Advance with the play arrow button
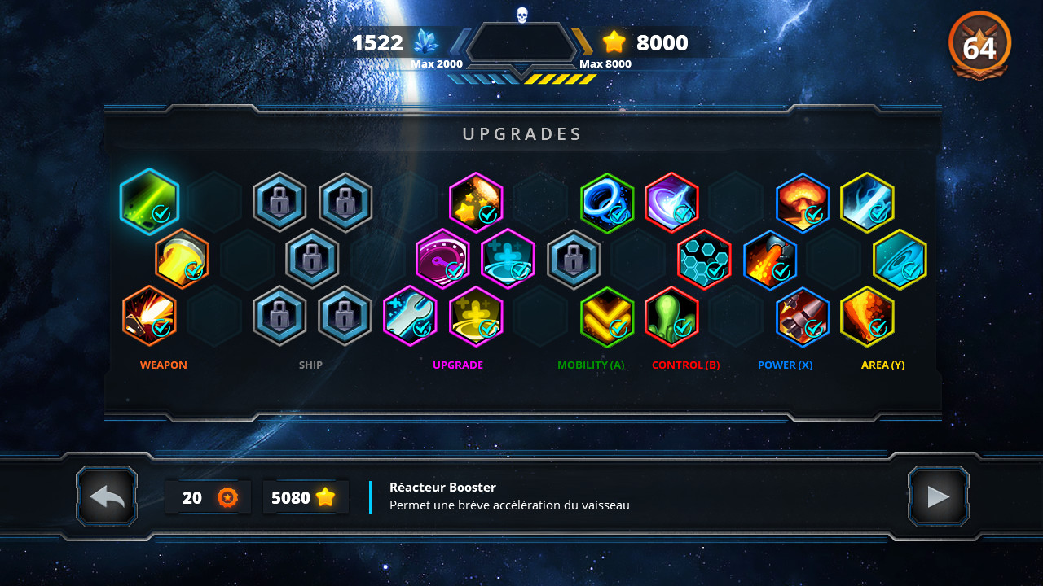The width and height of the screenshot is (1043, 586). point(939,496)
